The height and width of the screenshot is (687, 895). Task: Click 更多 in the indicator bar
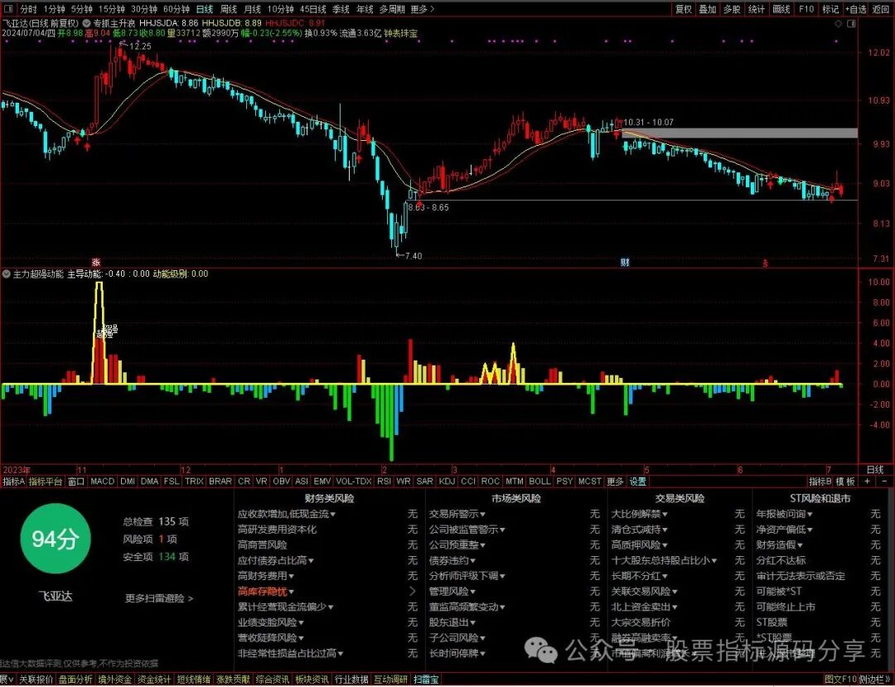point(615,481)
